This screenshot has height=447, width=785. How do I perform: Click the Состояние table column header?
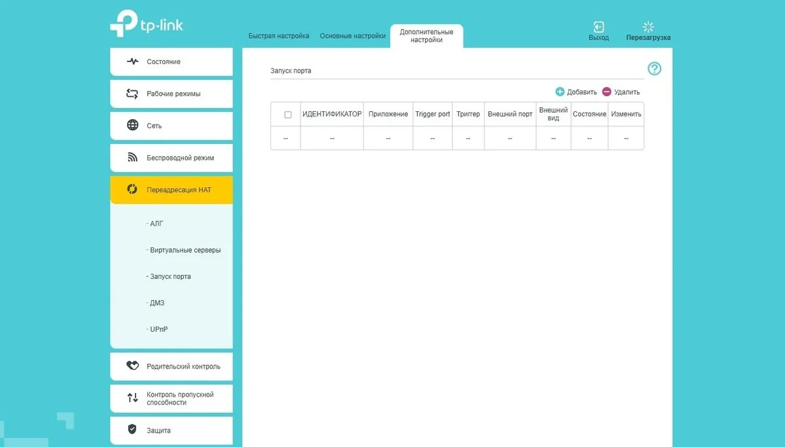click(589, 114)
